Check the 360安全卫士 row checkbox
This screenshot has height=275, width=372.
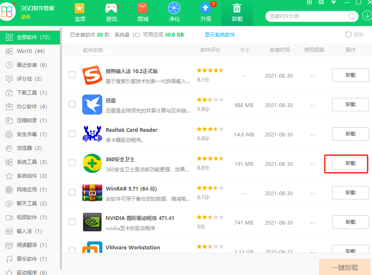pos(72,163)
